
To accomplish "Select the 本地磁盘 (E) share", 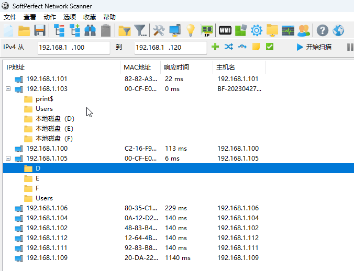I will (x=54, y=129).
